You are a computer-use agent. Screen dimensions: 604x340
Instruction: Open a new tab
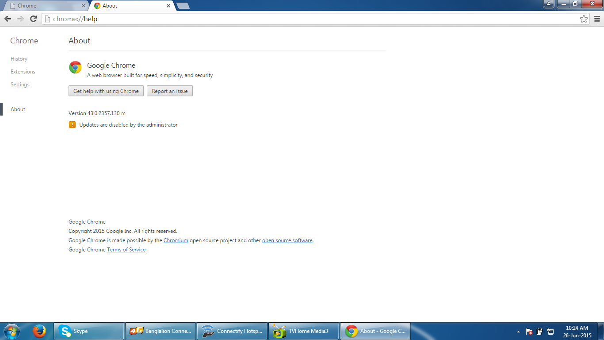coord(183,6)
